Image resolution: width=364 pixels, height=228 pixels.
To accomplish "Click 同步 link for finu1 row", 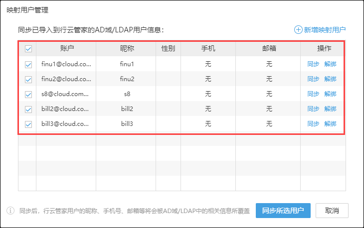I will click(313, 64).
